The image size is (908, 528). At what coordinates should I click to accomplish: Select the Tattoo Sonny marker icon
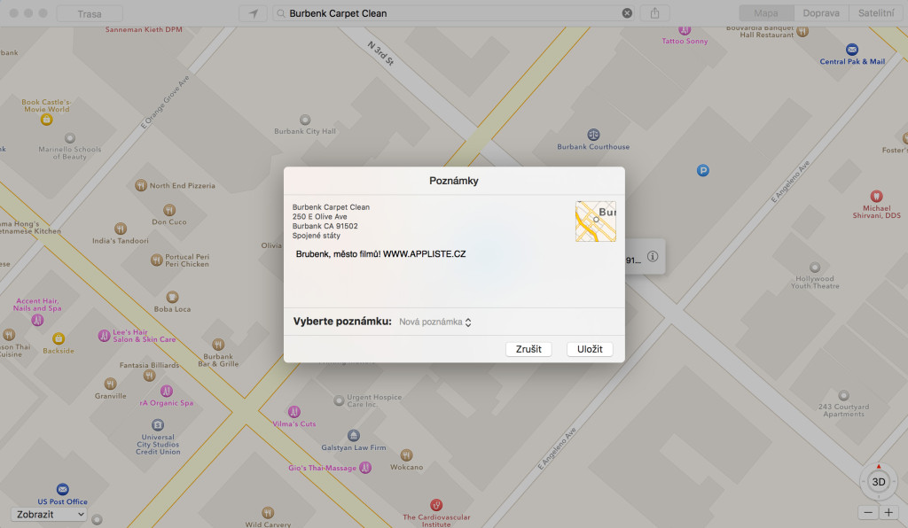pos(685,30)
